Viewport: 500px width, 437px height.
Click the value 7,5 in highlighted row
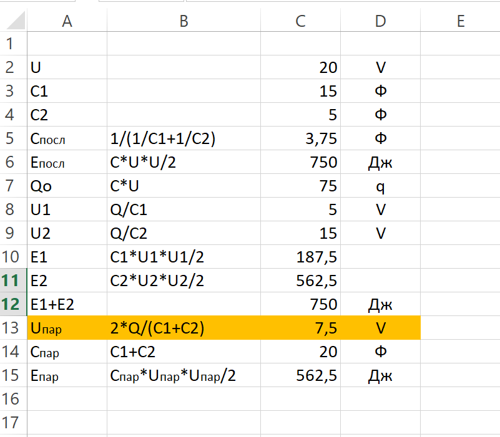click(300, 328)
